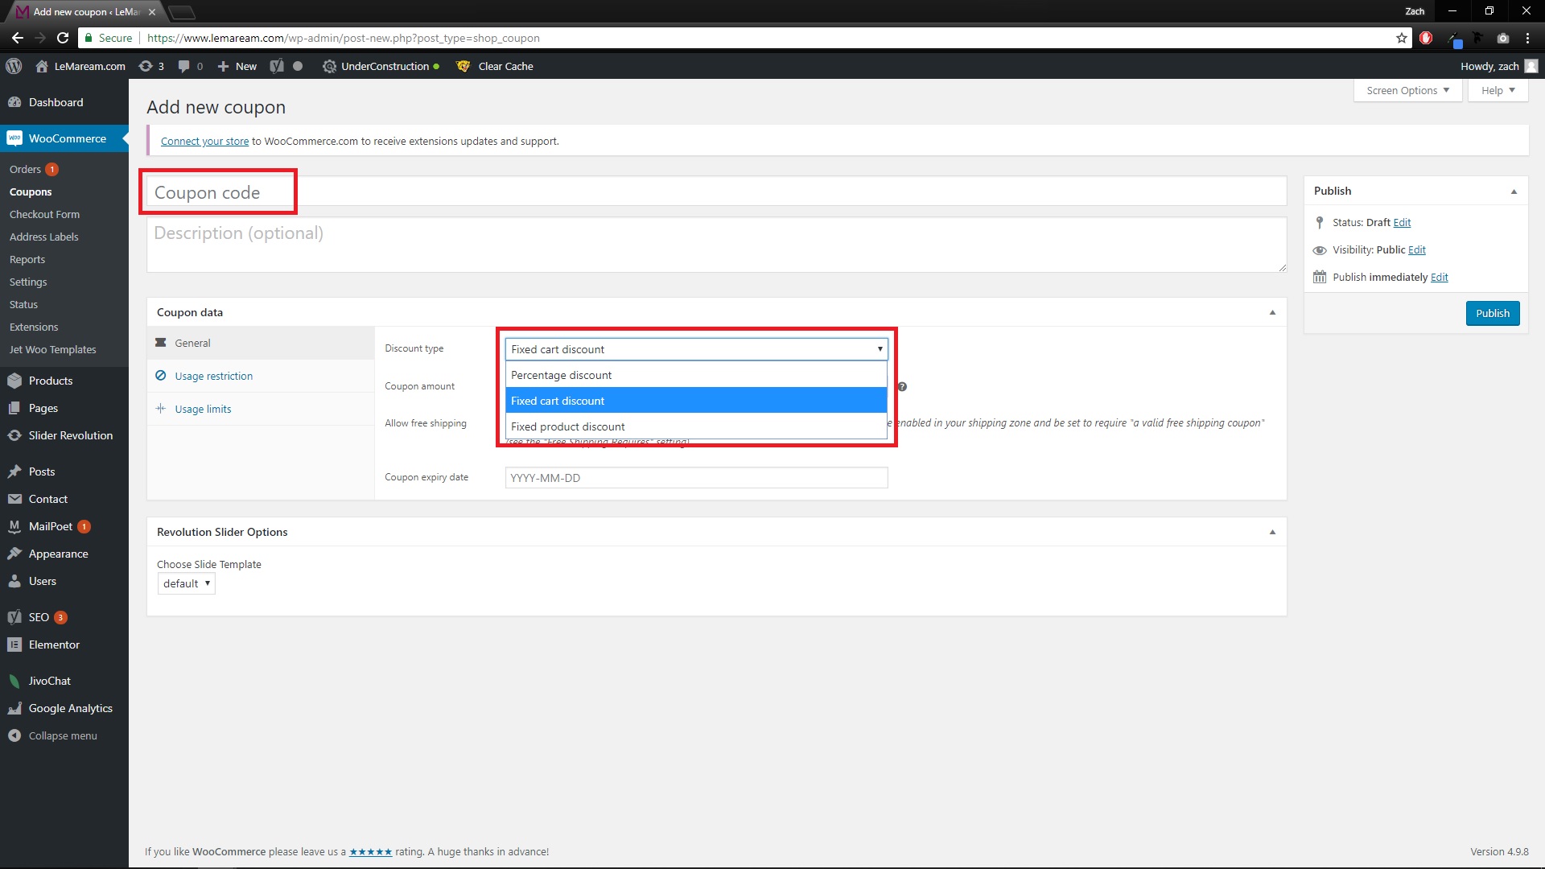Switch to Usage limits tab
Screen dimensions: 1545x869
[x=261, y=409]
